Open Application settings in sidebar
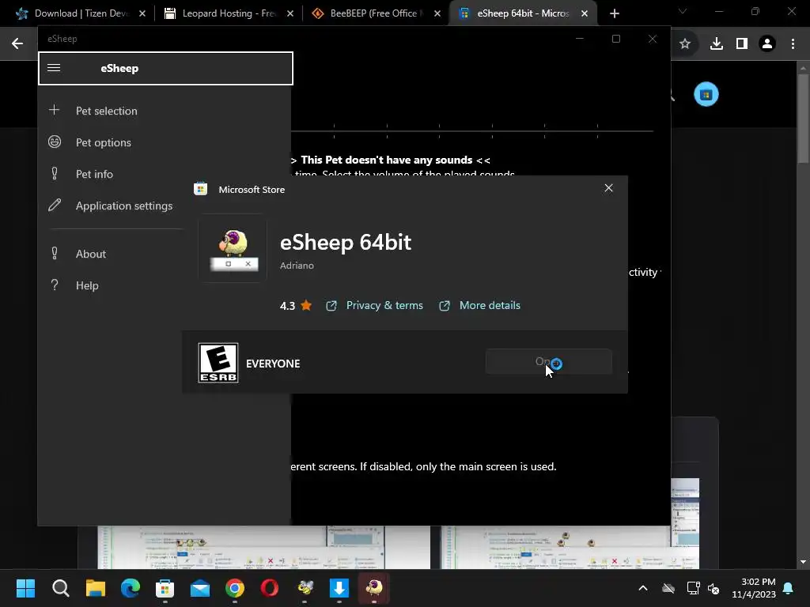810x607 pixels. pos(124,205)
